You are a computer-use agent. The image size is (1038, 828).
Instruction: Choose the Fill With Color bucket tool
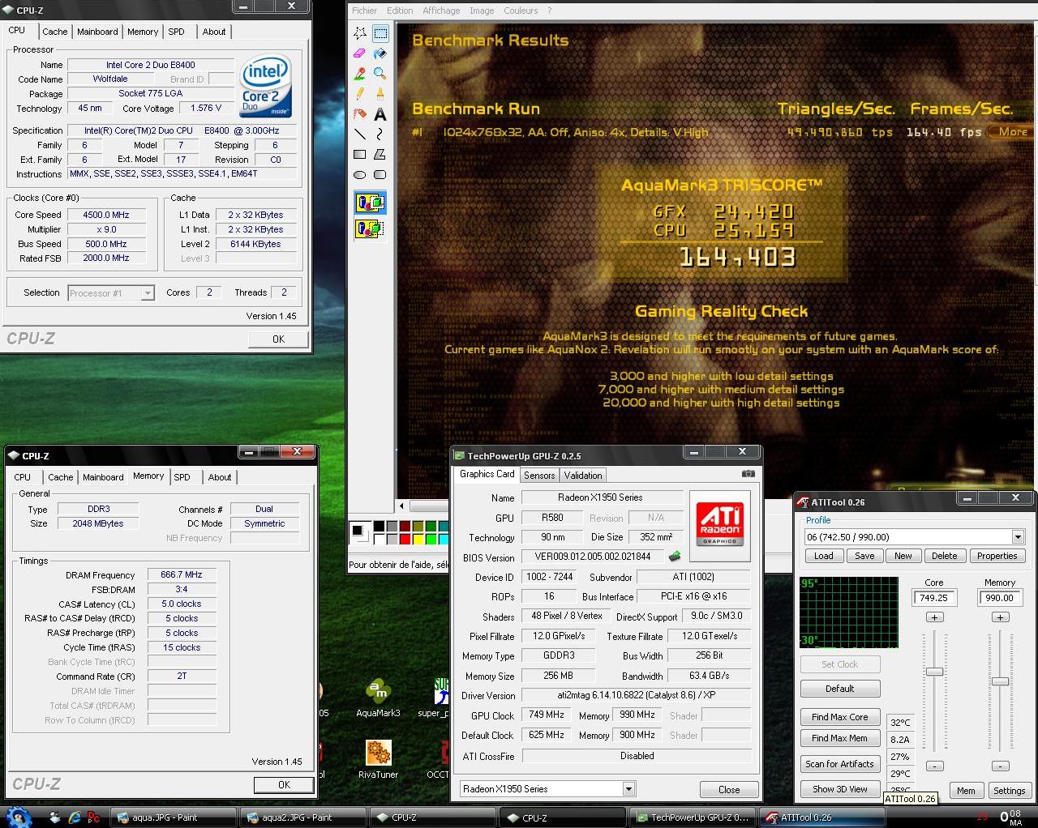[380, 53]
